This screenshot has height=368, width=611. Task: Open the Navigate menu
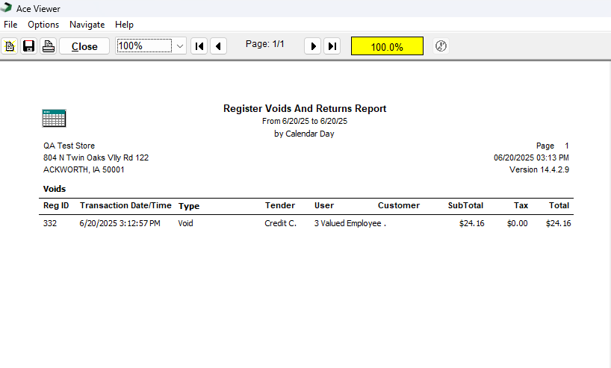pos(87,25)
